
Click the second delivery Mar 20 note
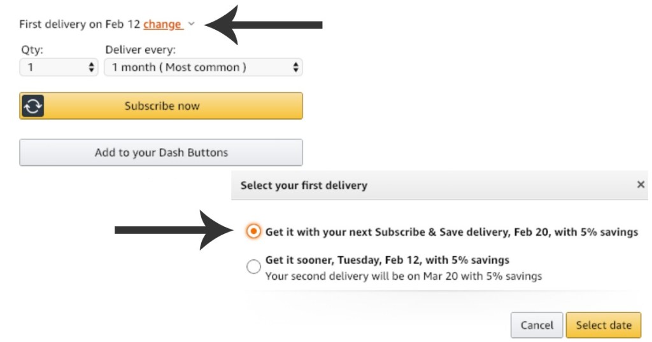tap(403, 276)
